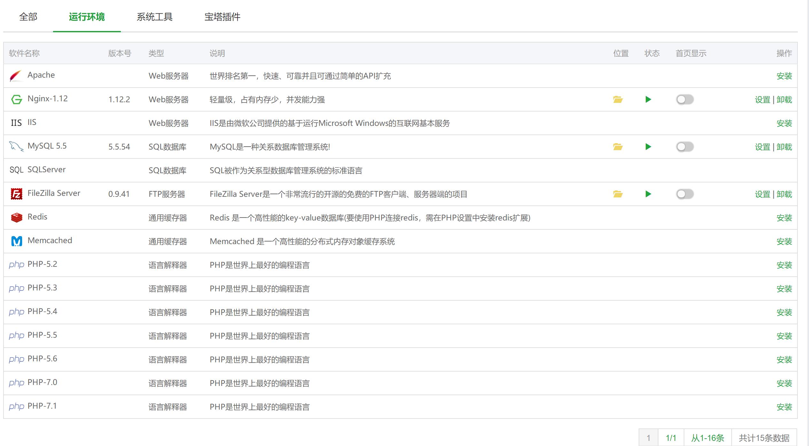
Task: Click the 从1-16条 range indicator
Action: point(708,438)
